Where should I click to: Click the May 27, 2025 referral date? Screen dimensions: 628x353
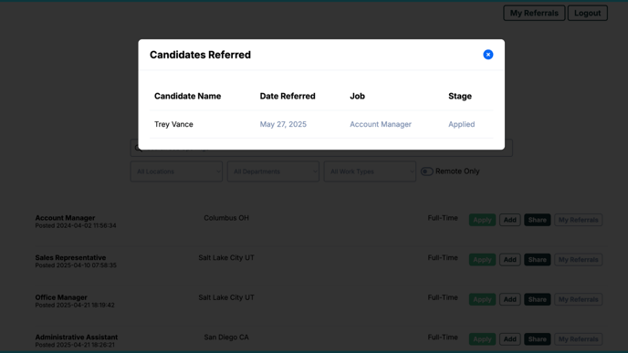pyautogui.click(x=283, y=124)
